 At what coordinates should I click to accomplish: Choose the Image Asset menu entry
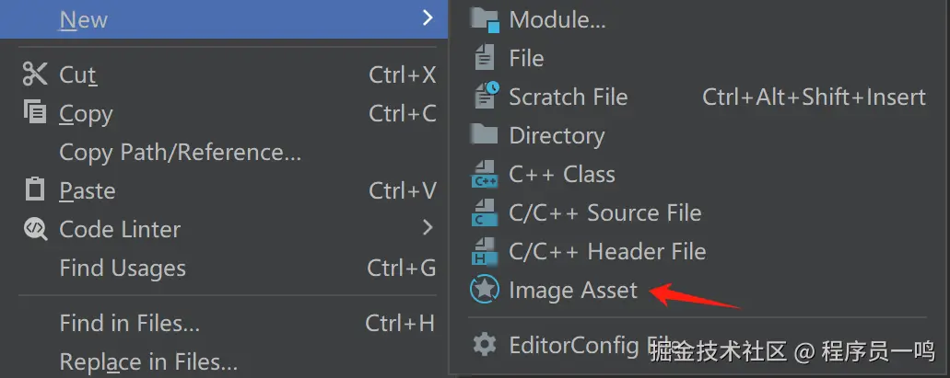click(572, 290)
